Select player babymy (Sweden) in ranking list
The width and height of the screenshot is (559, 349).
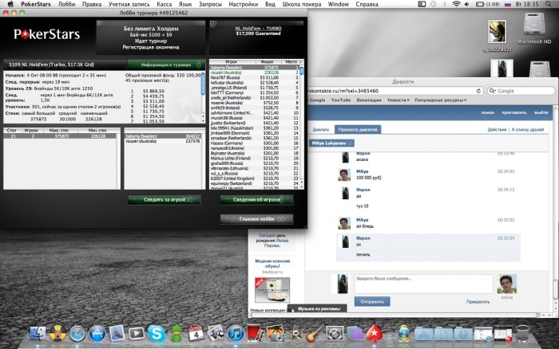click(x=255, y=68)
